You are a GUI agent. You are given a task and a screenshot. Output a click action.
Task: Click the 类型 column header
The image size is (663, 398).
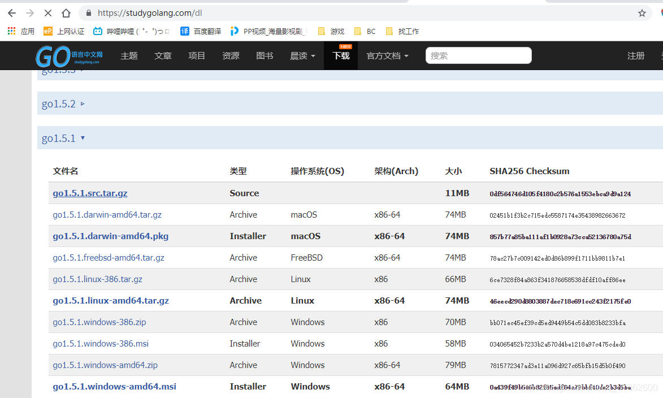click(238, 171)
